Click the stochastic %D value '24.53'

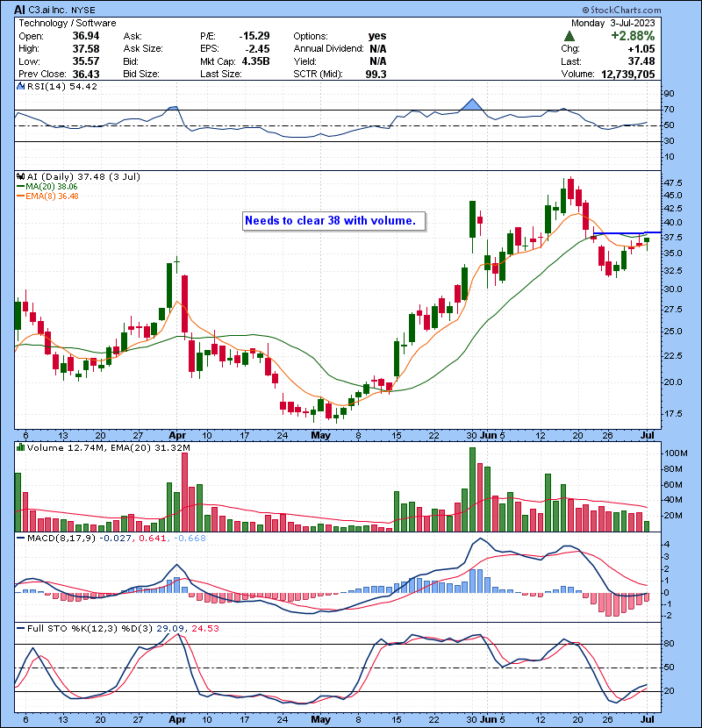pos(205,628)
